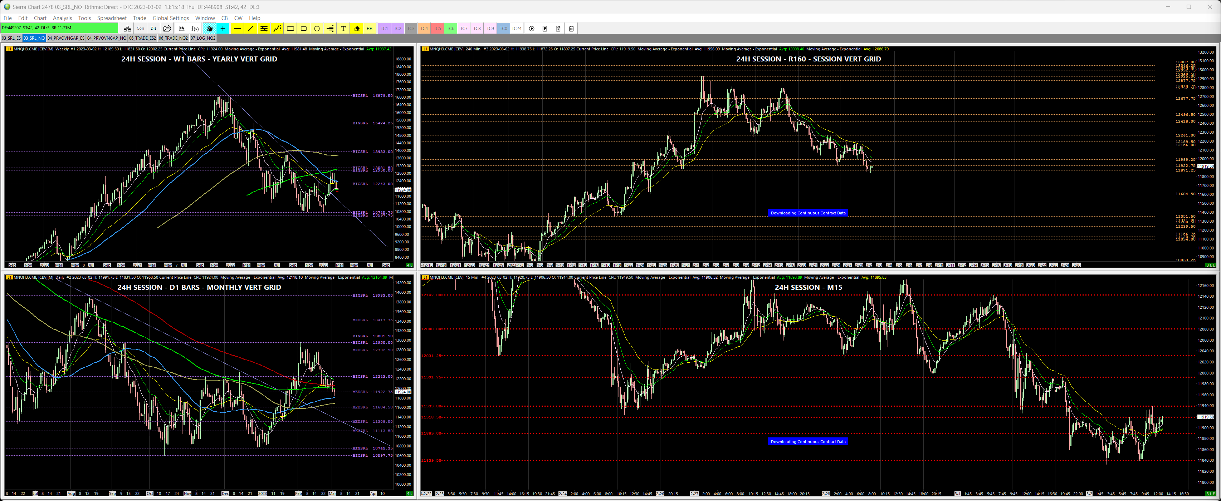Select the horizontal line drawing tool
The width and height of the screenshot is (1221, 501).
(237, 29)
